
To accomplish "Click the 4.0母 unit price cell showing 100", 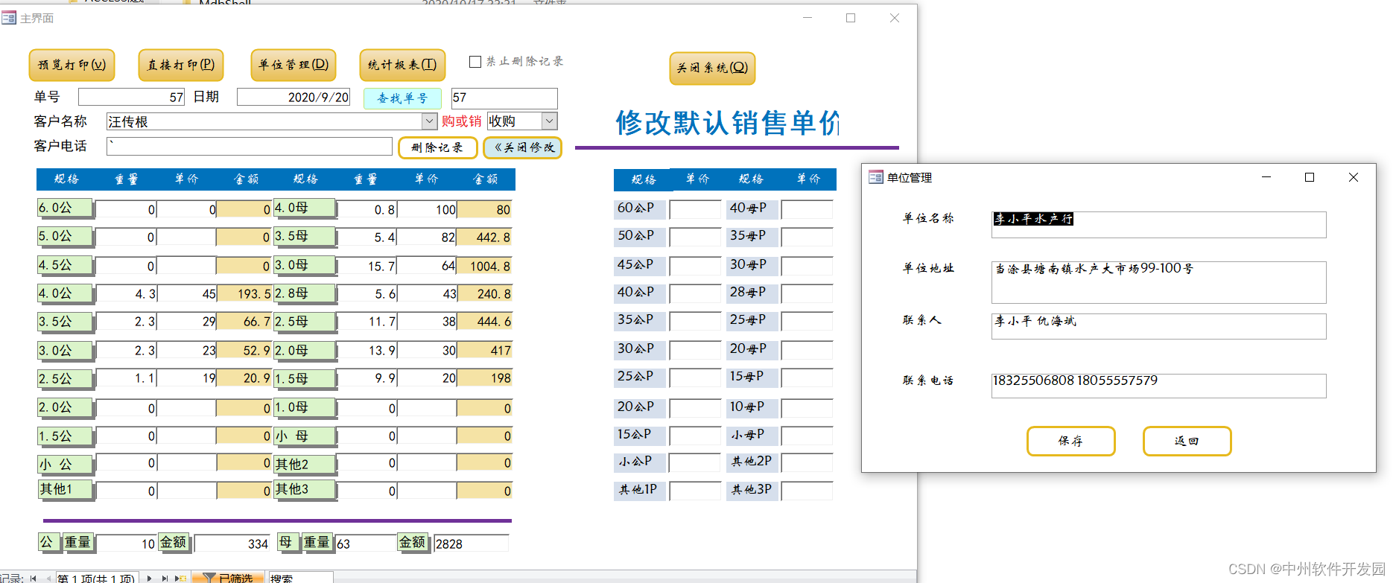I will tap(427, 209).
